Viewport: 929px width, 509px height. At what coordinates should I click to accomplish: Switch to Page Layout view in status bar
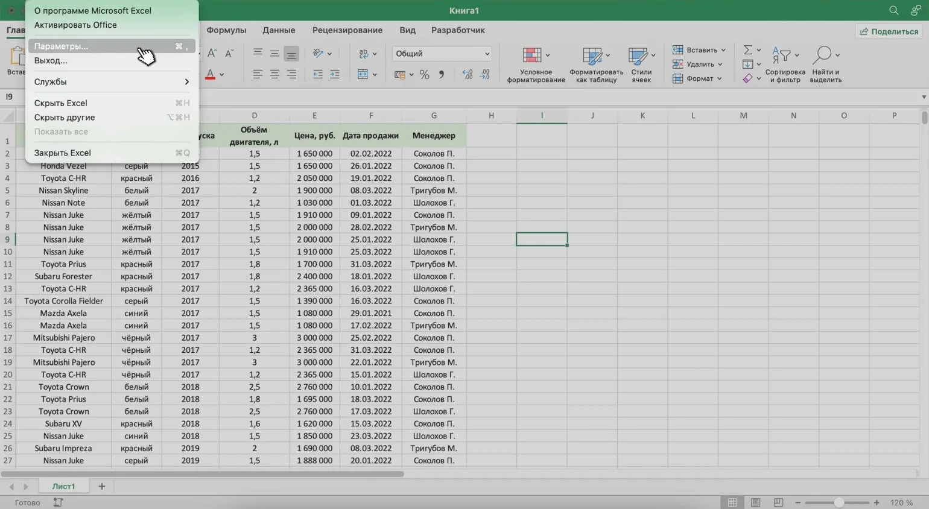755,502
